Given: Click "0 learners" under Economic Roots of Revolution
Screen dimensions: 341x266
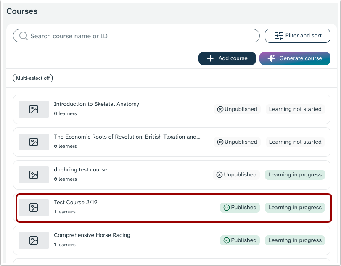Looking at the screenshot, I should (x=65, y=147).
